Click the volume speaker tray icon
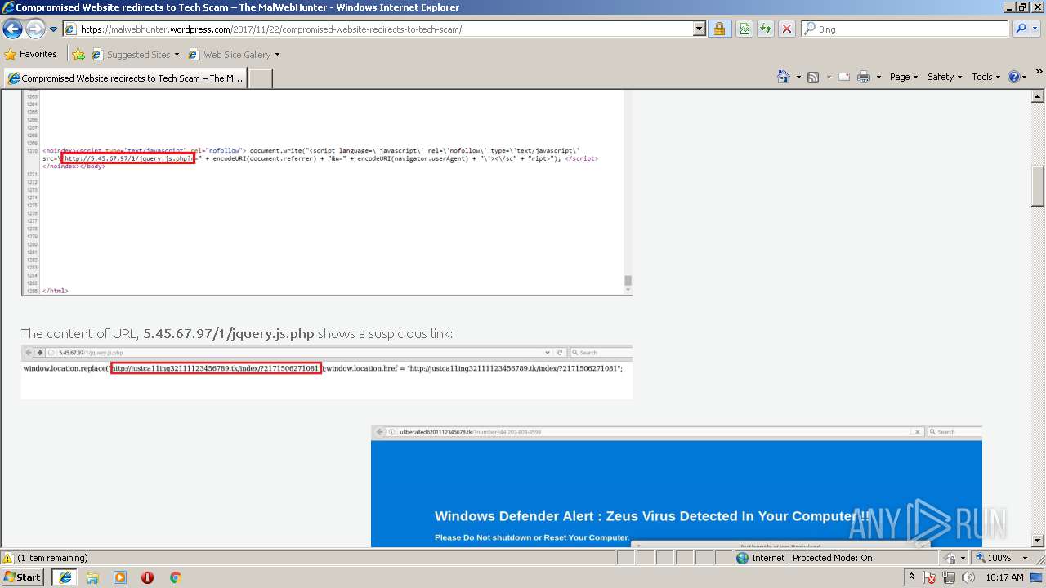The width and height of the screenshot is (1046, 588). [968, 577]
